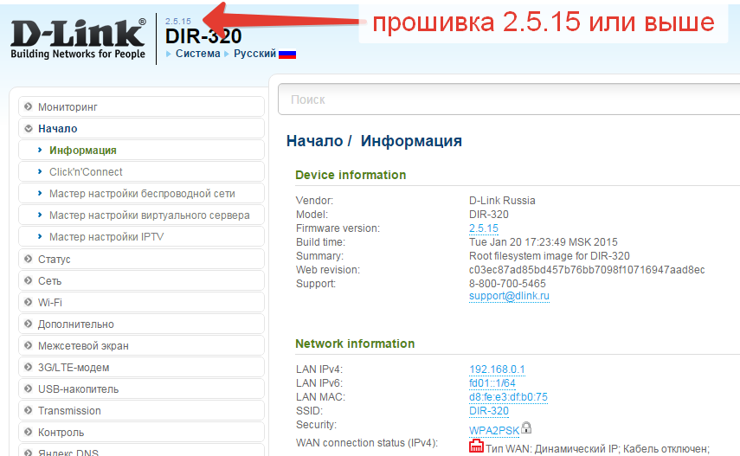Select the Информация menu item
The image size is (740, 456).
[x=141, y=150]
